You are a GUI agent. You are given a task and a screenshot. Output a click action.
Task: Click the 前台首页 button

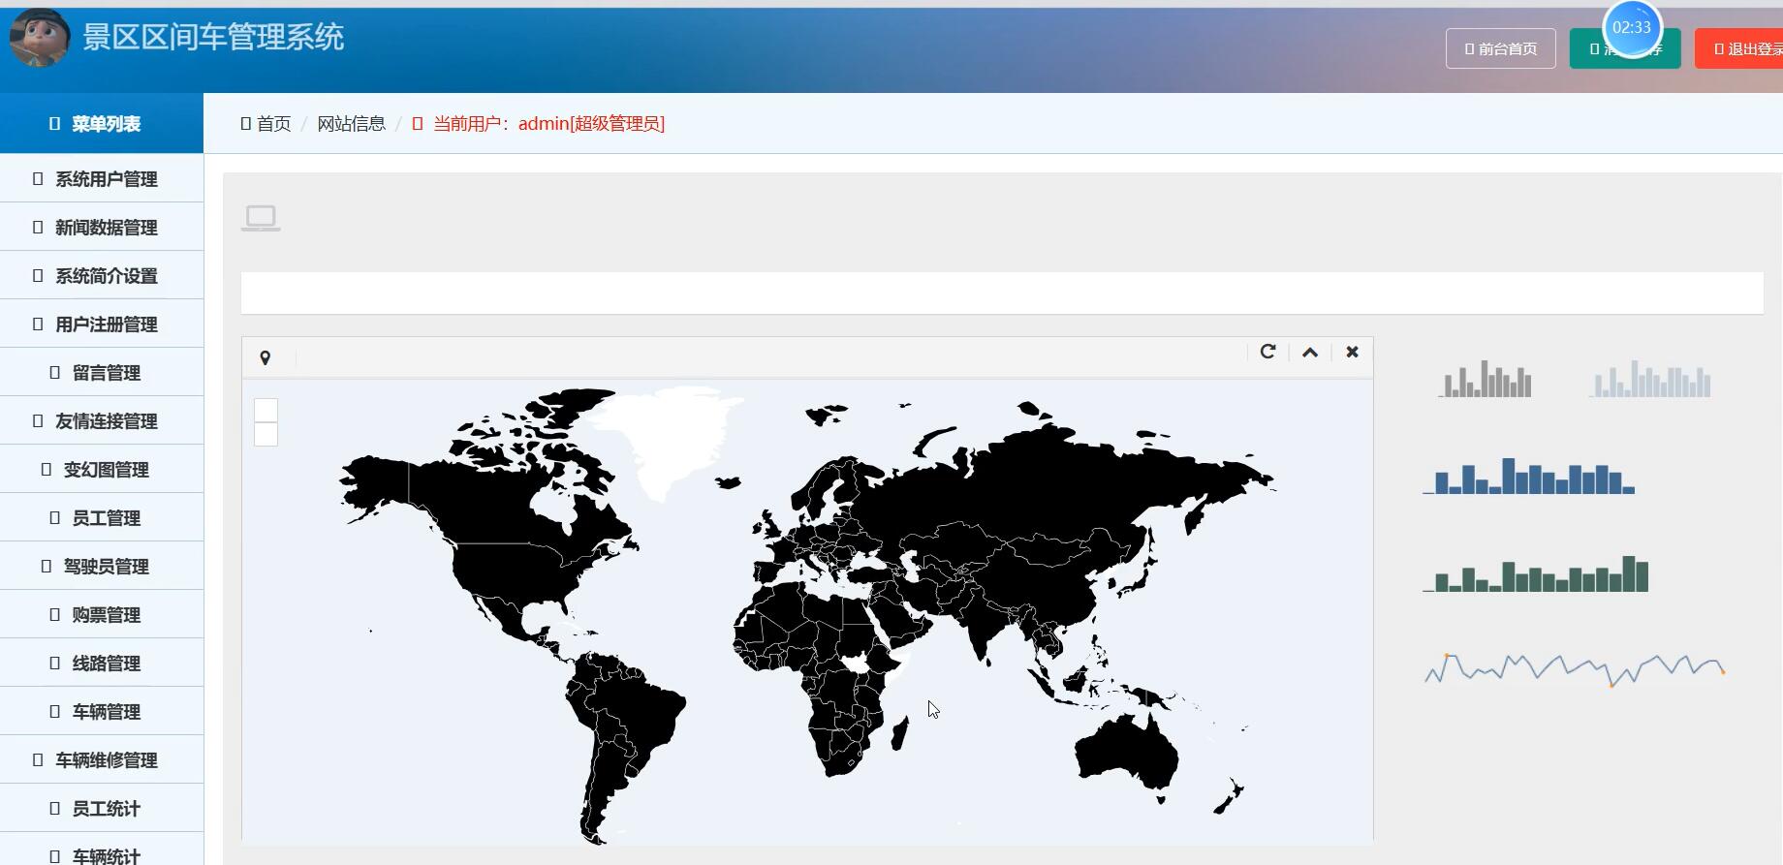pyautogui.click(x=1500, y=48)
